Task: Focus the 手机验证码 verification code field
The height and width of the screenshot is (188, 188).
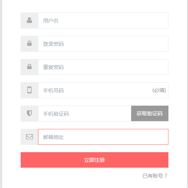Action: [x=85, y=113]
